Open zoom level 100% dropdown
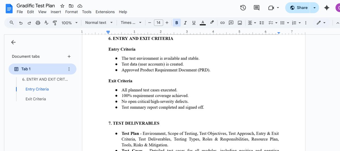340x151 pixels. tap(70, 23)
